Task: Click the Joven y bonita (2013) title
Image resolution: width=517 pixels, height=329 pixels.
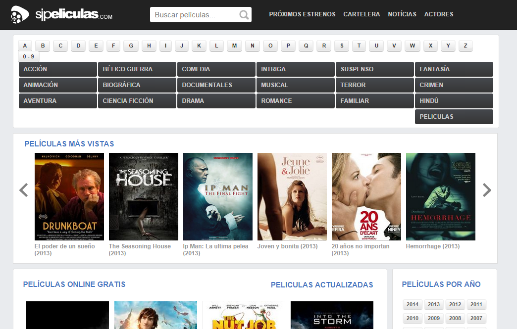Action: (x=287, y=246)
